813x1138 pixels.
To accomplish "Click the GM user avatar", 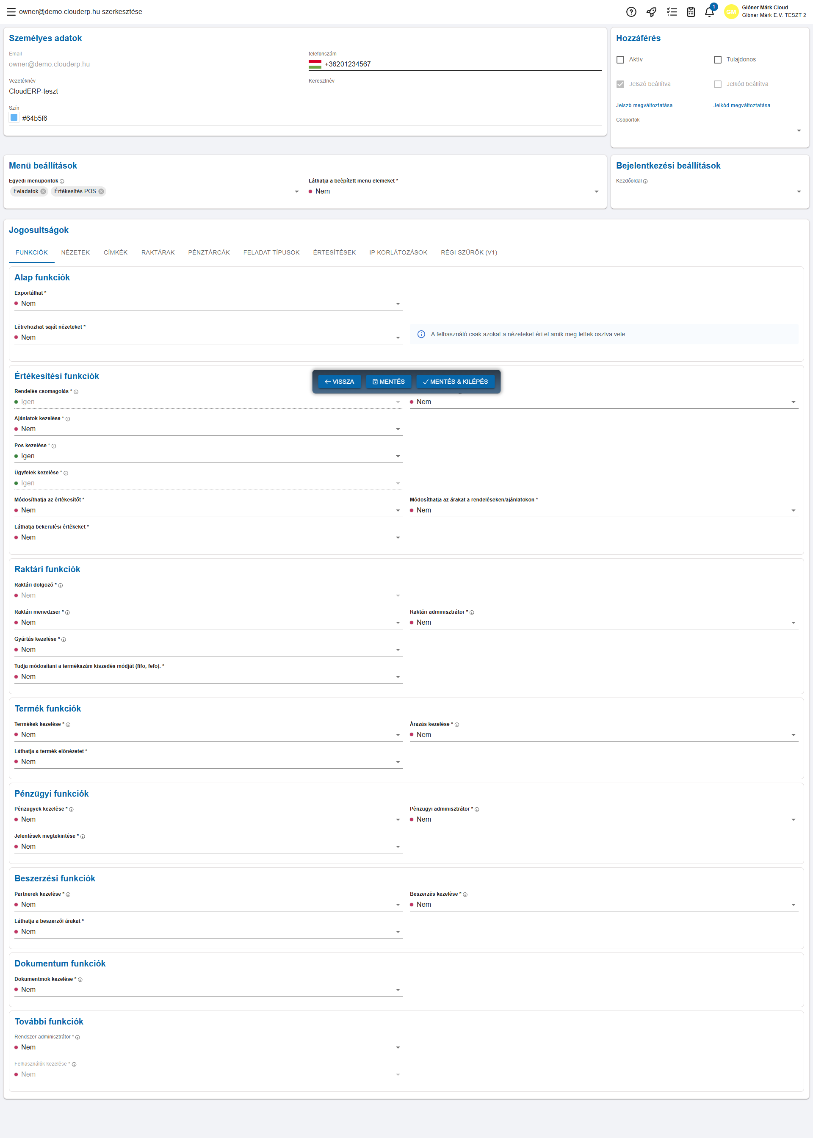I will coord(731,12).
